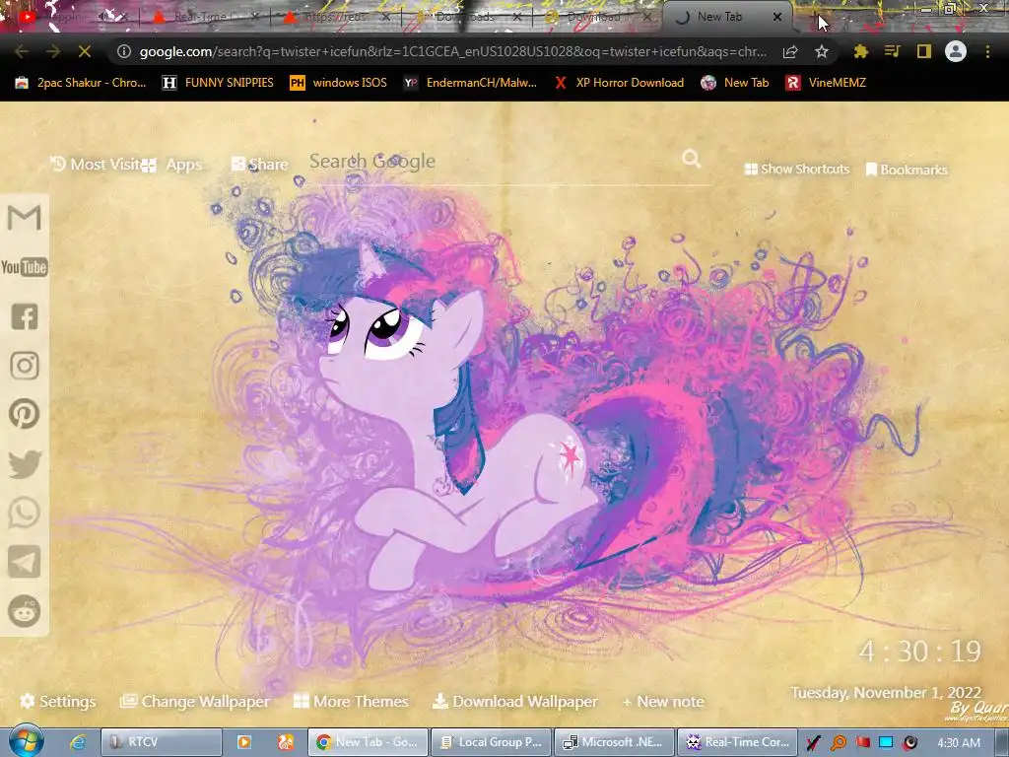Close the New Tab tab
This screenshot has height=757, width=1009.
777,17
